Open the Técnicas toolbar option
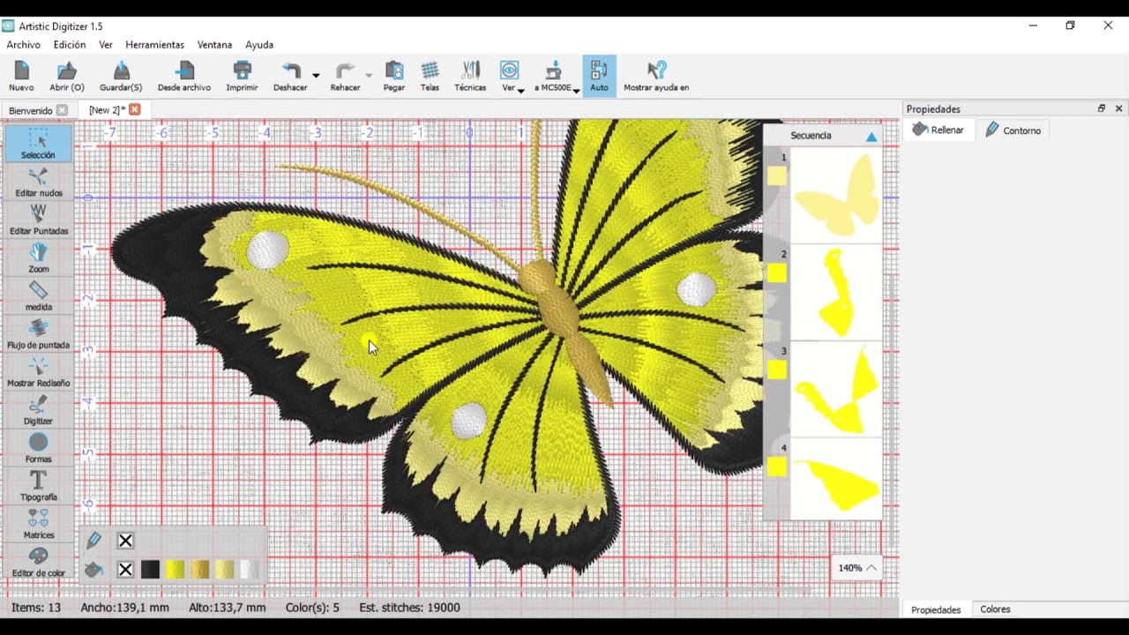 470,76
